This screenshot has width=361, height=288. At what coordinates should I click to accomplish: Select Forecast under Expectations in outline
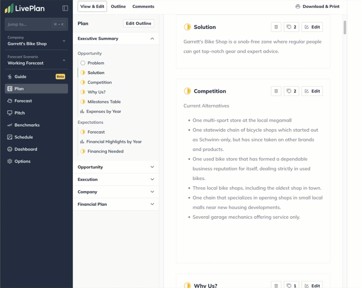(96, 132)
